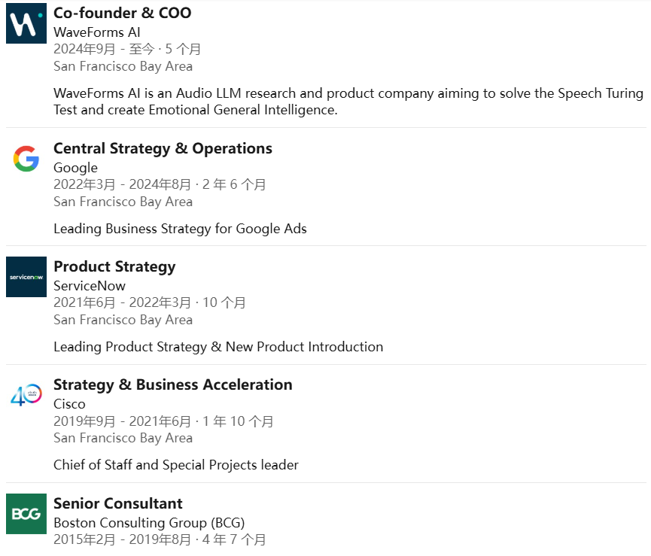Image resolution: width=651 pixels, height=556 pixels.
Task: Open Strategy & Business Acceleration title
Action: pyautogui.click(x=172, y=384)
